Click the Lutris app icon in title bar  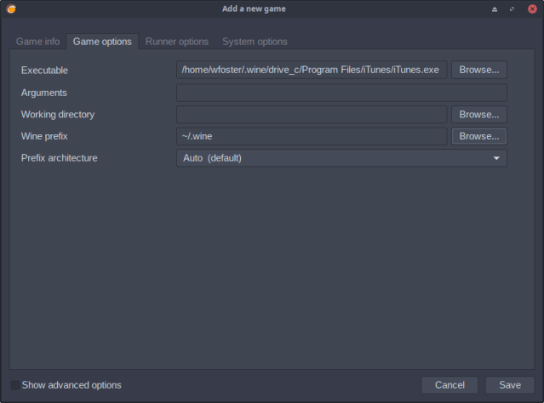[x=10, y=9]
